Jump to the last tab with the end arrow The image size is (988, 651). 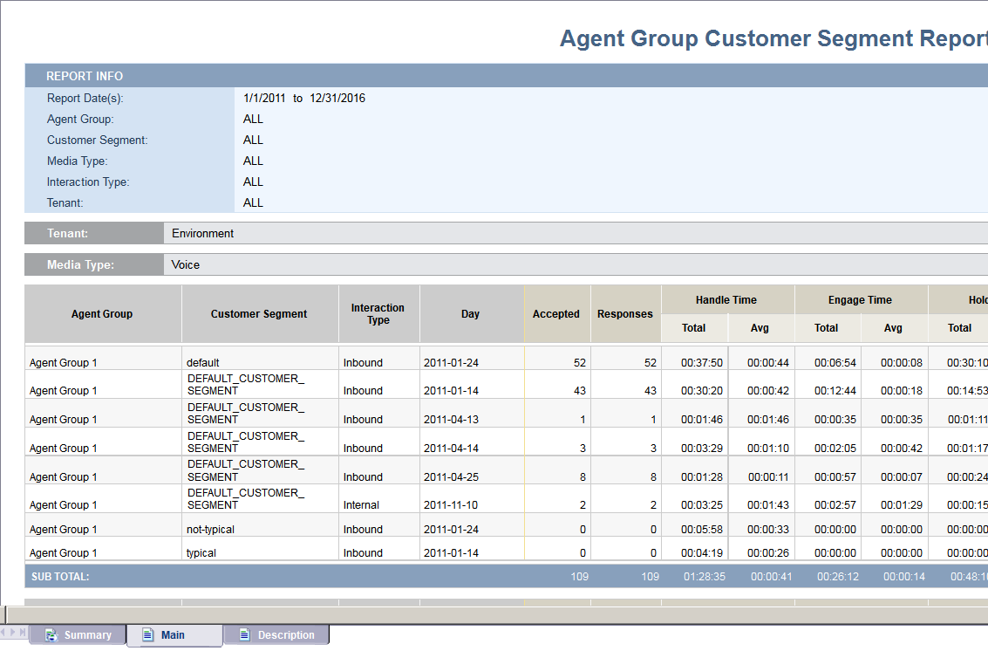[24, 632]
